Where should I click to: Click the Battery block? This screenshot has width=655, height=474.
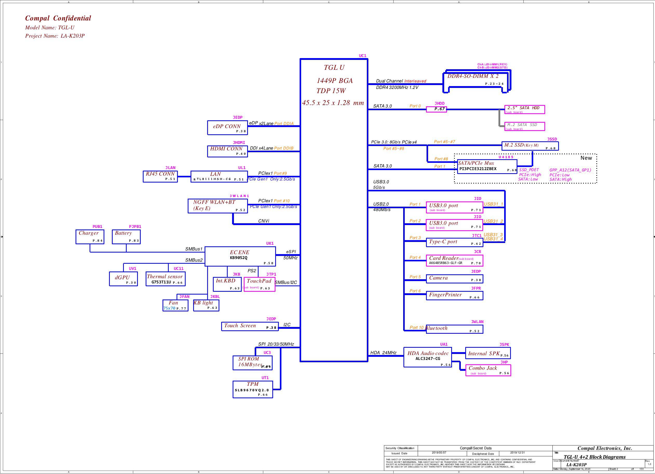coord(126,236)
